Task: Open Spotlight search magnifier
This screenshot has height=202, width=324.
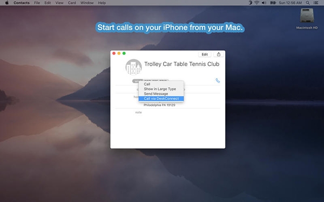Action: (x=308, y=3)
